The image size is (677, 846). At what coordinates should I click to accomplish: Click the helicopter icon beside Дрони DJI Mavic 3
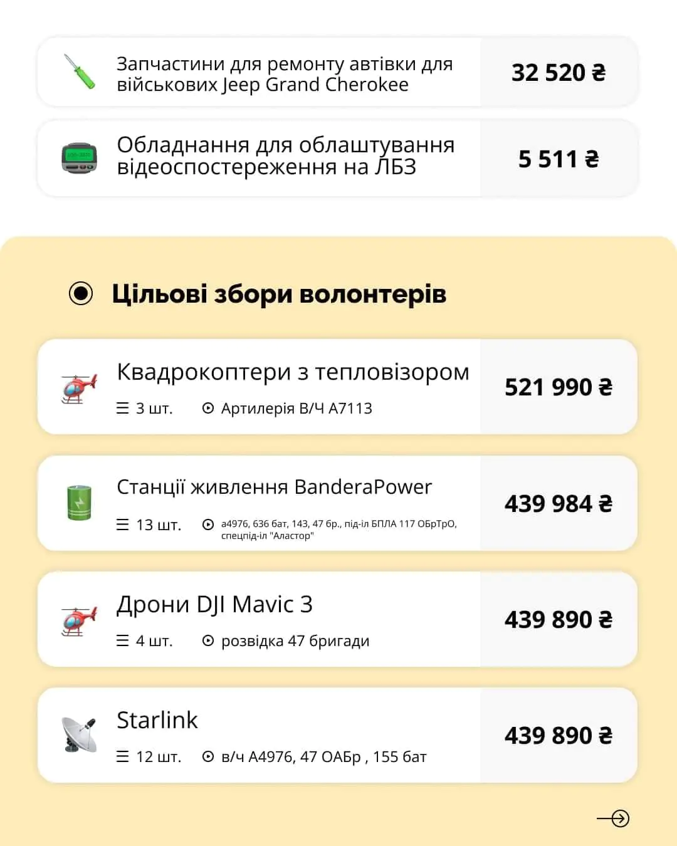pyautogui.click(x=79, y=620)
